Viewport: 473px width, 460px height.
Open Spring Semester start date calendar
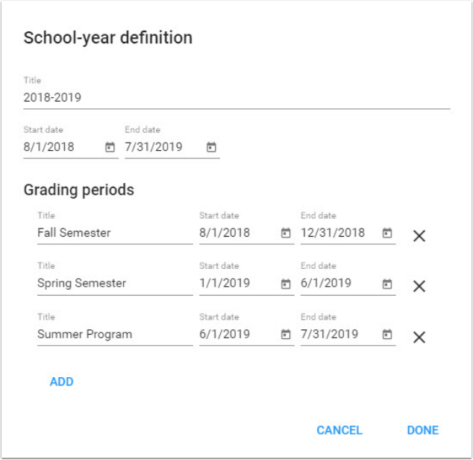[285, 284]
